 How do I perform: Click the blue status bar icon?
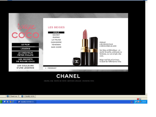[x=140, y=99]
